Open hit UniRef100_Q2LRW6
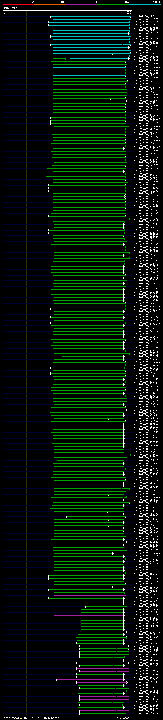 [146, 634]
